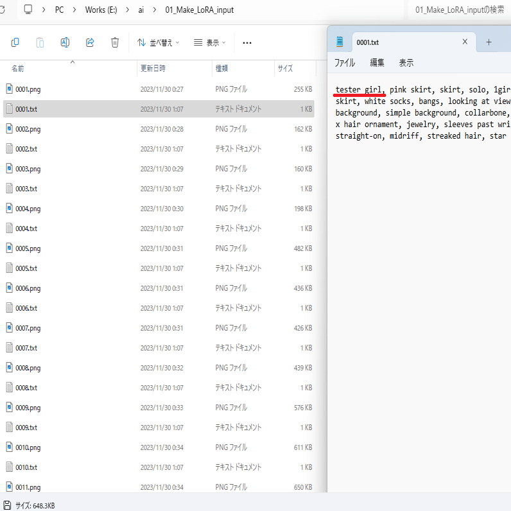511x511 pixels.
Task: Click the Paste clipboard icon
Action: pos(40,42)
